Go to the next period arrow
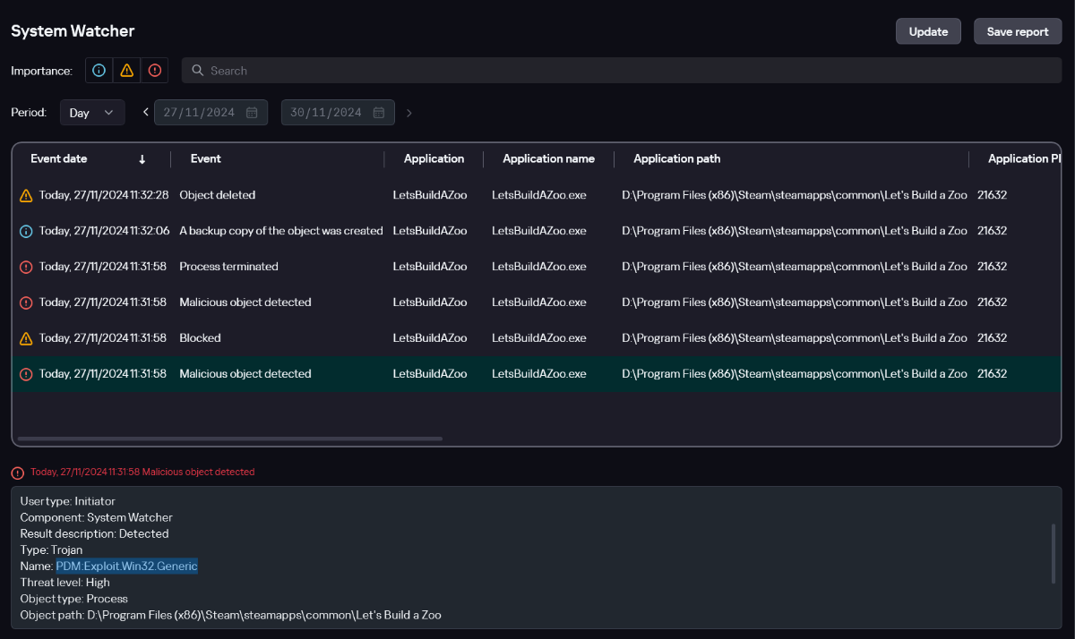 coord(409,113)
